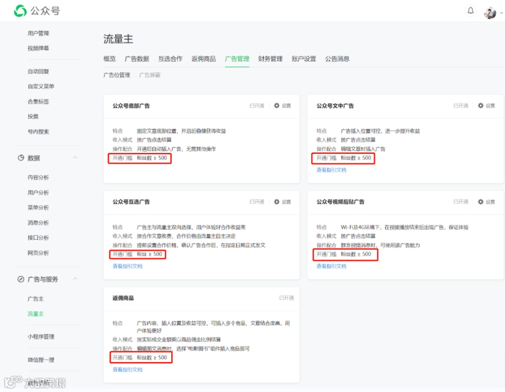
Task: Open 网页分析 under 数据
Action: pos(38,253)
